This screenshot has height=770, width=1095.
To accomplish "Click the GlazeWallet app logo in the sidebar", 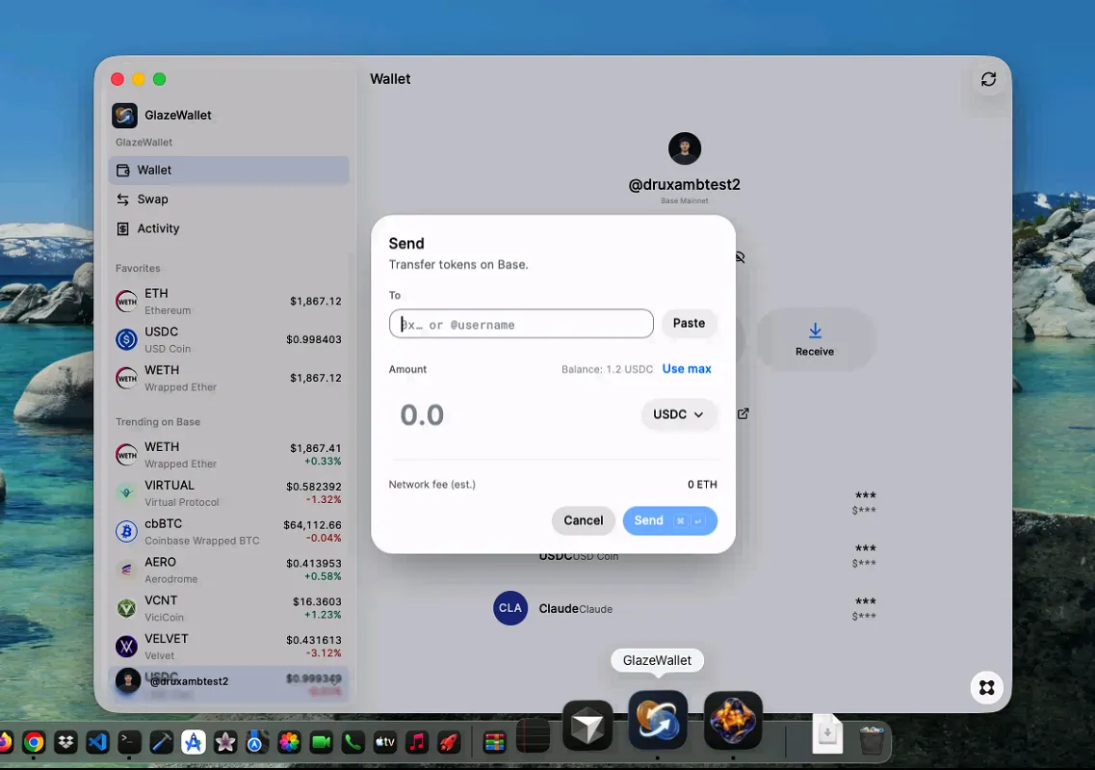I will pos(125,116).
